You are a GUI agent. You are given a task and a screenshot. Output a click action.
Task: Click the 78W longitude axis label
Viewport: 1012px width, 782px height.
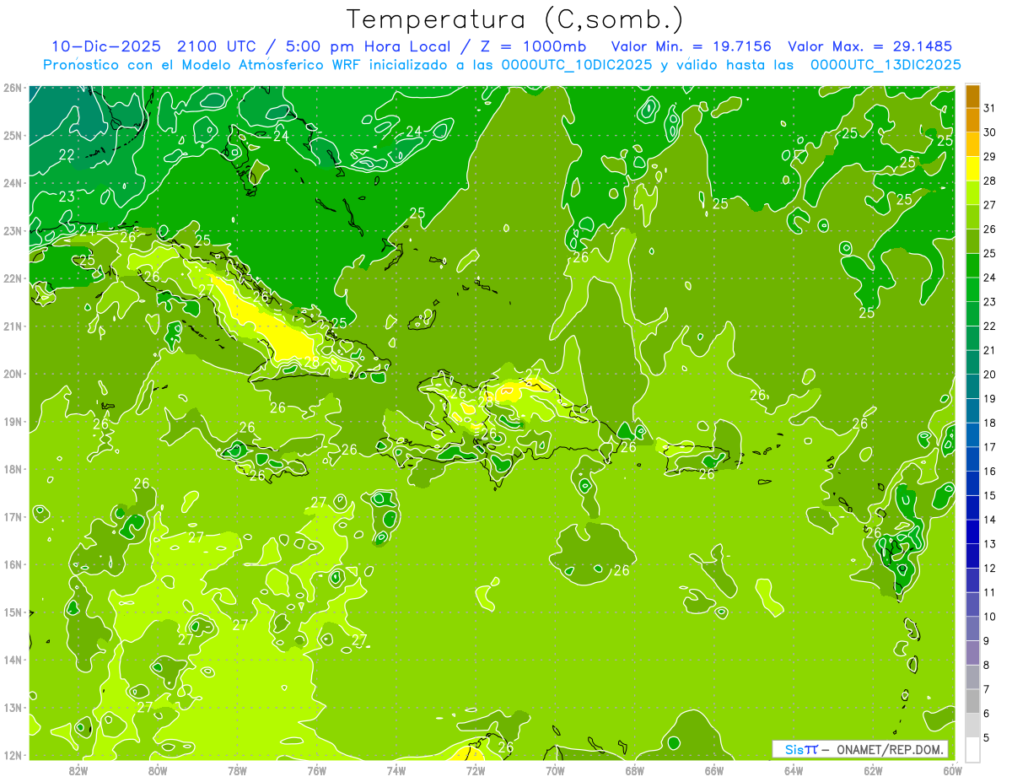pos(237,770)
